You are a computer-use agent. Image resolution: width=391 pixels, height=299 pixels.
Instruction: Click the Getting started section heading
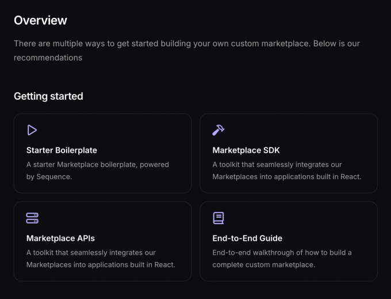[48, 96]
